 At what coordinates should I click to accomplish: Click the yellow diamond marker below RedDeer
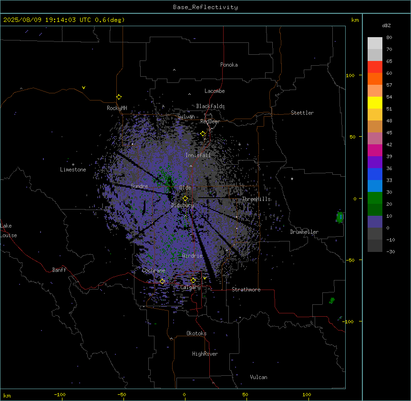click(203, 134)
